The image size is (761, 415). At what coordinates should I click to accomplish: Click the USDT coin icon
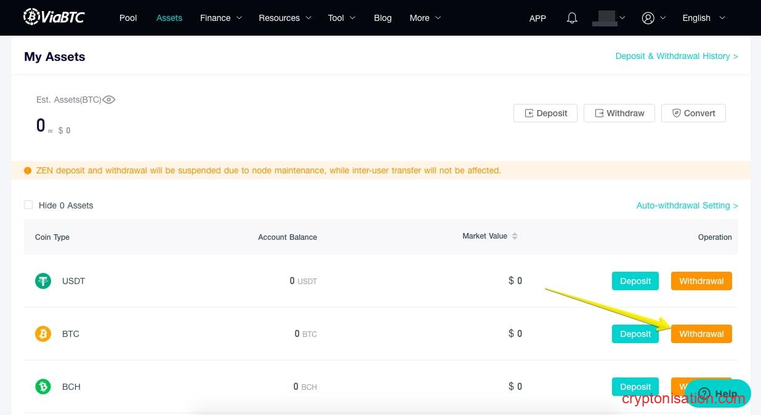42,281
